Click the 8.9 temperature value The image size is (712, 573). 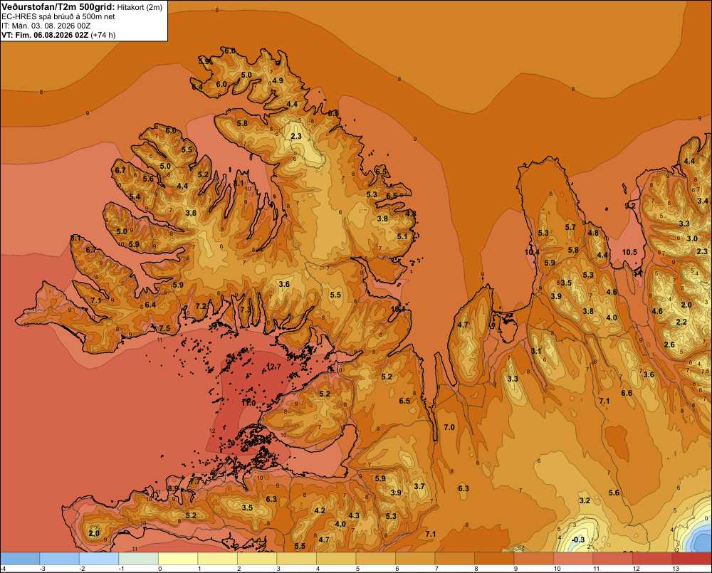tap(173, 488)
